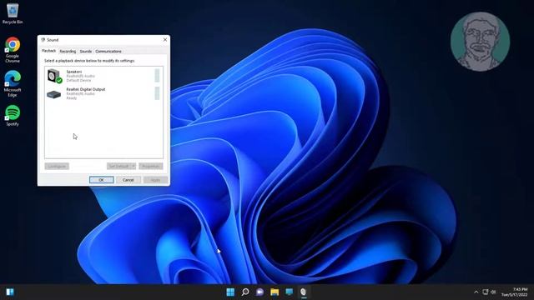This screenshot has width=534, height=300.
Task: Click the Apply button
Action: 155,180
